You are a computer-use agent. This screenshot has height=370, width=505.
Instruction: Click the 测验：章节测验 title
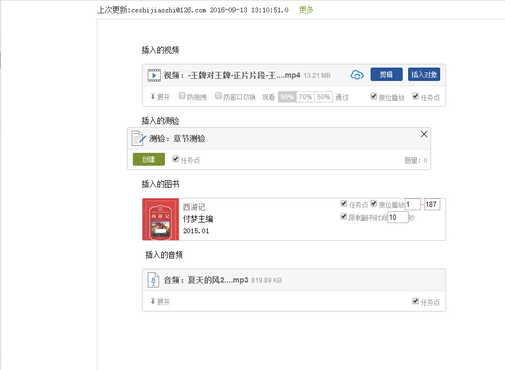(177, 139)
